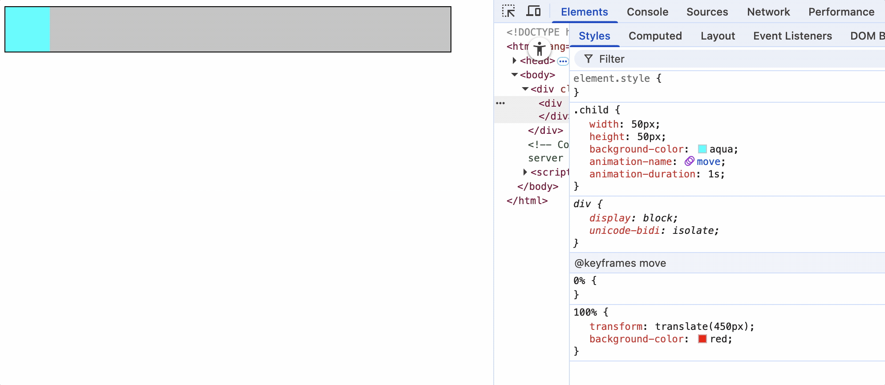The width and height of the screenshot is (885, 385).
Task: Select the closing body tag row
Action: [x=538, y=187]
